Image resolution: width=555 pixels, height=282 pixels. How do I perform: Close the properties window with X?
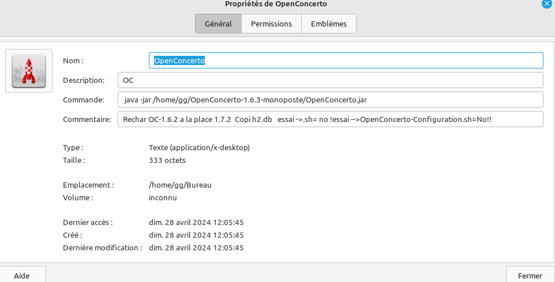tap(547, 3)
